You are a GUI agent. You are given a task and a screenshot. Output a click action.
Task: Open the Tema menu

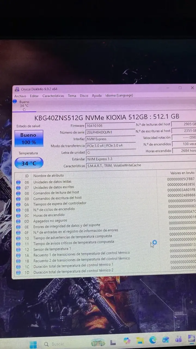(x=72, y=96)
